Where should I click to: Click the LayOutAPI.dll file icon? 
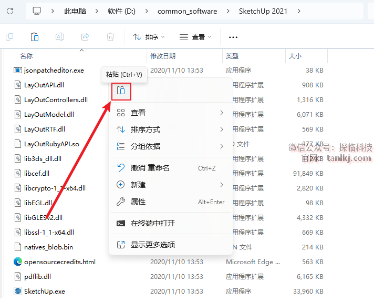click(18, 85)
